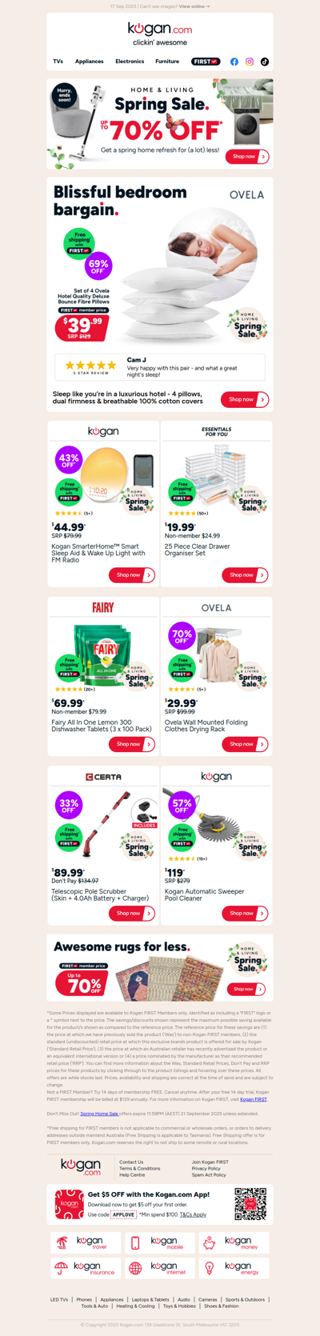Click the Kogan app QR code
Image resolution: width=320 pixels, height=1336 pixels.
pyautogui.click(x=250, y=1204)
